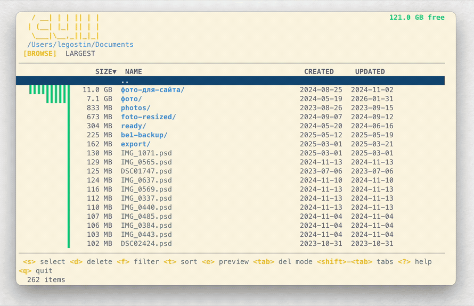Click the <f> filter shortcut hint
474x306 pixels.
138,262
